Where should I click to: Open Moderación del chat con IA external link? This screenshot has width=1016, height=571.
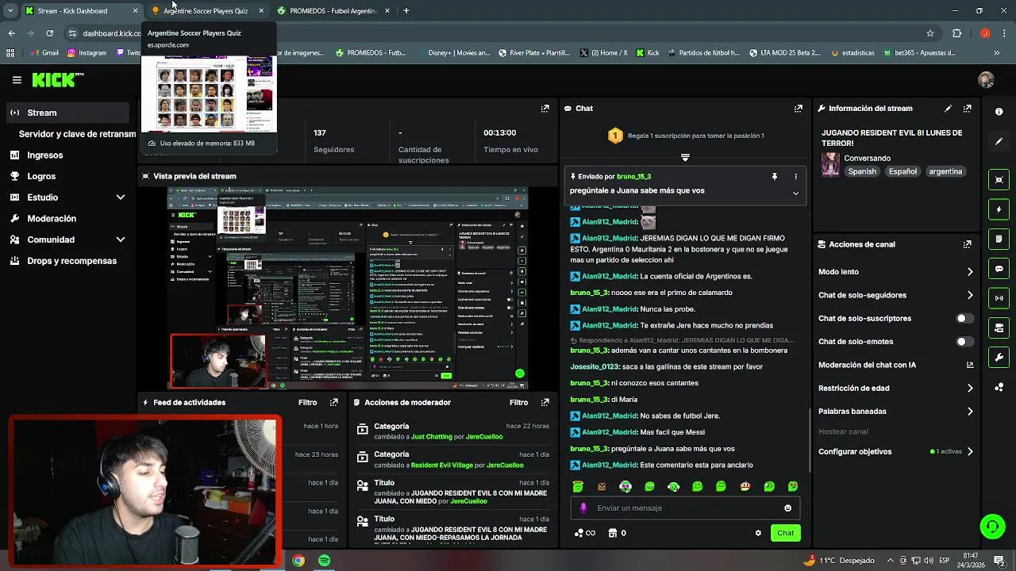pyautogui.click(x=970, y=365)
